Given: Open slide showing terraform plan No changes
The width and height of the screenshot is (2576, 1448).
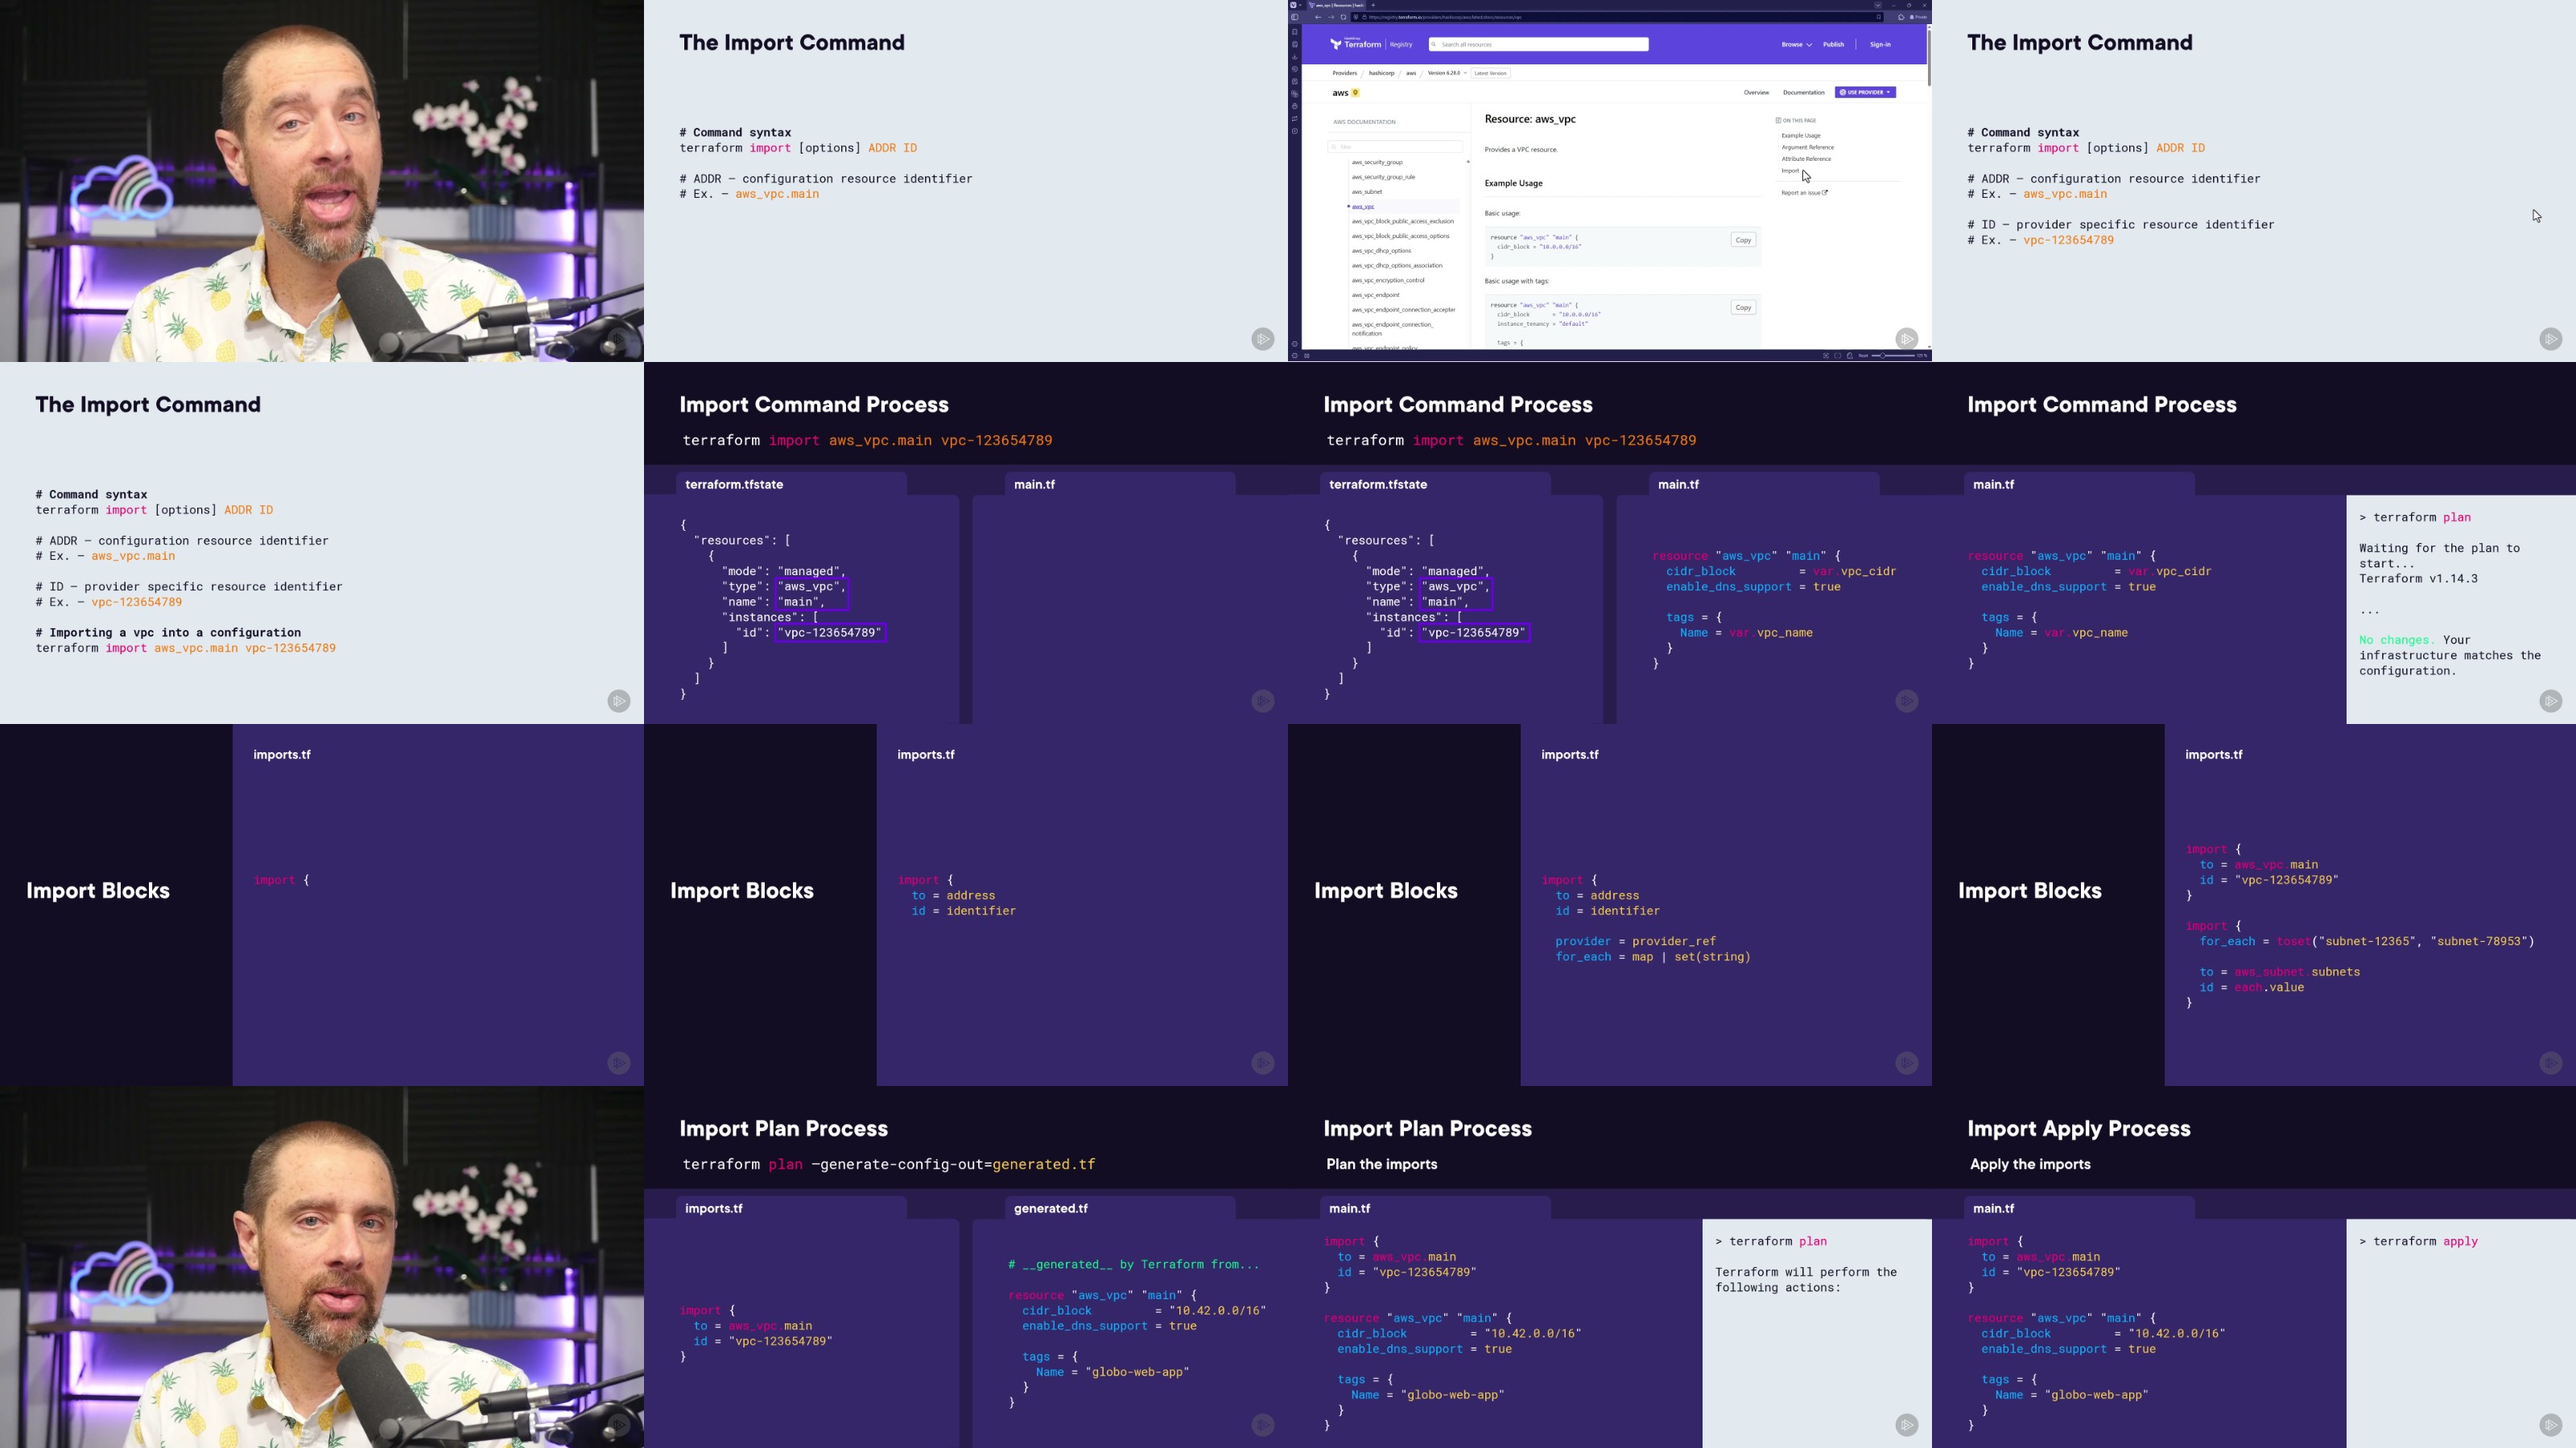Looking at the screenshot, I should (2254, 543).
